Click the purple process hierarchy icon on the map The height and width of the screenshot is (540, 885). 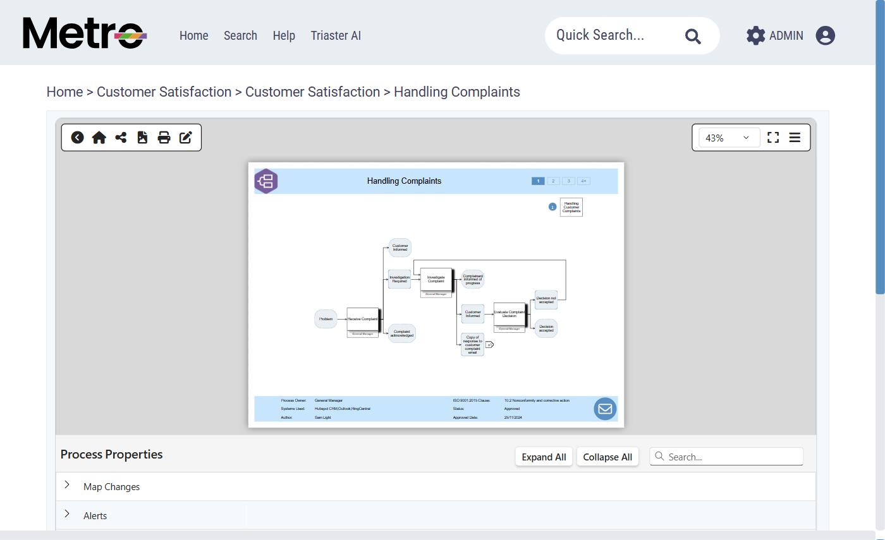pyautogui.click(x=266, y=181)
